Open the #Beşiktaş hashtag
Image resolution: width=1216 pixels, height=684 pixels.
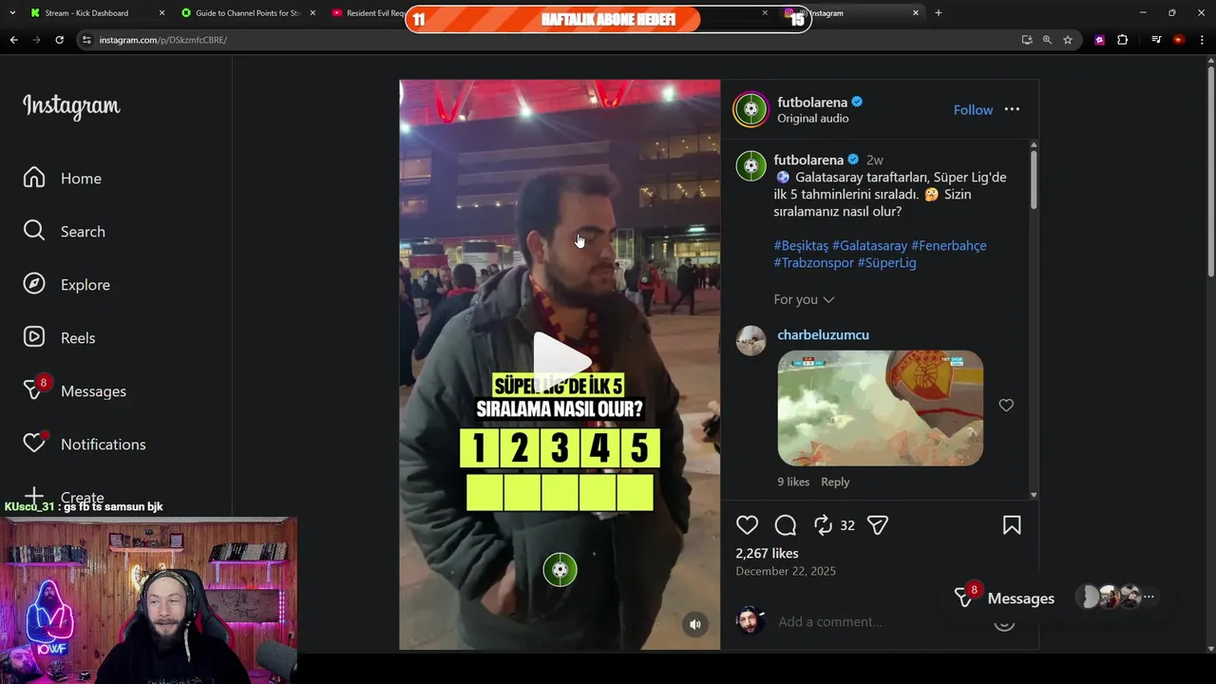tap(801, 245)
